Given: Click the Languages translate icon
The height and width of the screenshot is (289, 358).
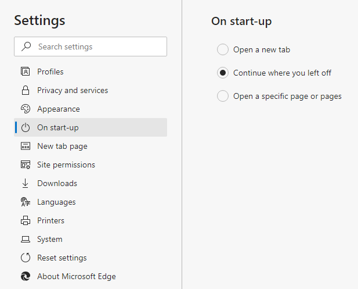Looking at the screenshot, I should tap(26, 202).
